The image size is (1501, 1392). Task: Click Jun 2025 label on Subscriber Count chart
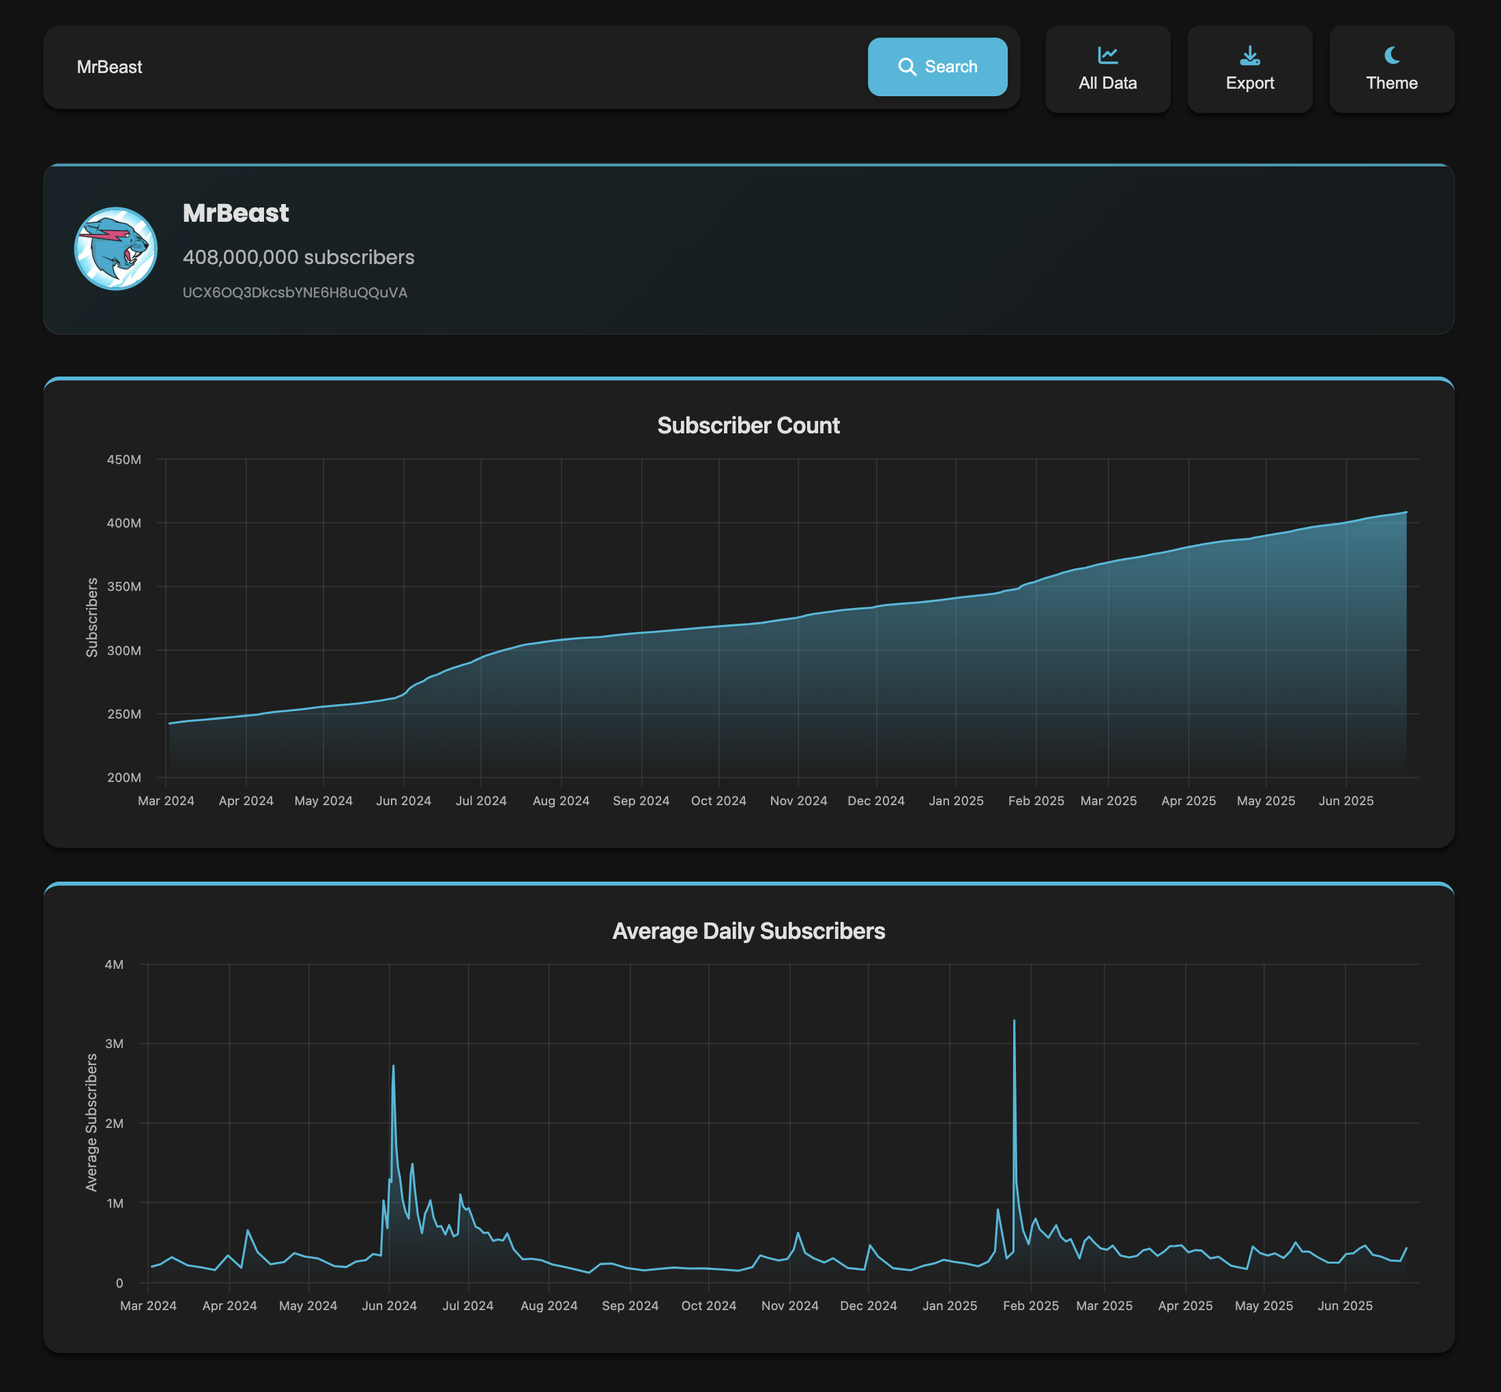pyautogui.click(x=1346, y=800)
